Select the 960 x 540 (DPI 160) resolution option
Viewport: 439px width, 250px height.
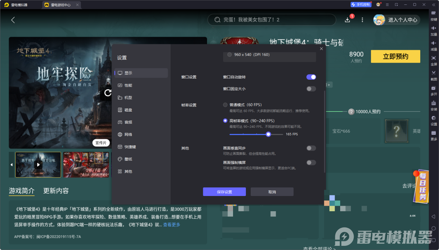(x=229, y=54)
